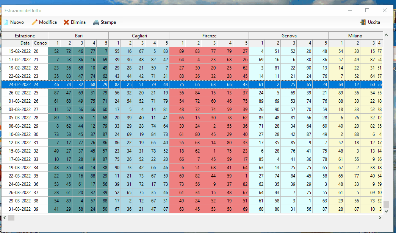Maximize the Estrazioni del lotto window

tap(367, 10)
